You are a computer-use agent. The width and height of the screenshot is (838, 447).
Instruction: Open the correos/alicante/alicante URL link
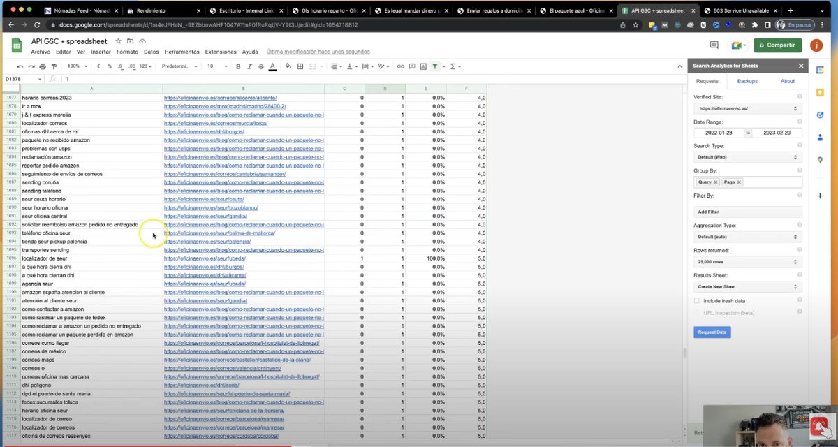point(220,98)
